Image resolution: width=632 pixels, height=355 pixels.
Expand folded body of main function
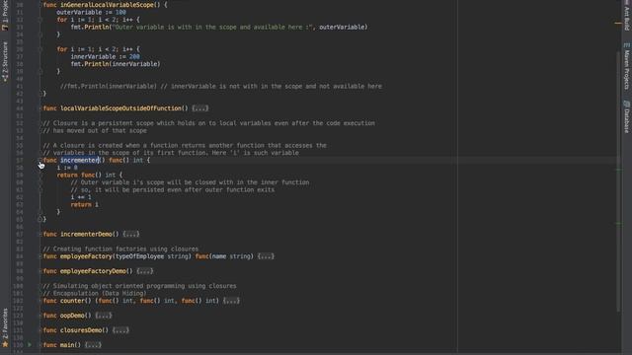[93, 345]
